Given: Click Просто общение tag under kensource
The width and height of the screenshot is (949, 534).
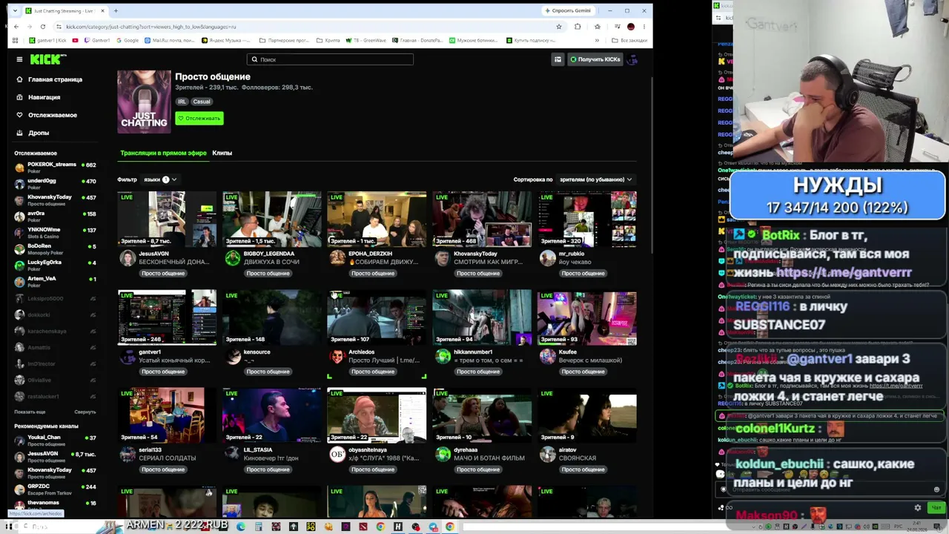Looking at the screenshot, I should point(268,372).
